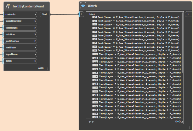
Task: Click the Watch node eye icon
Action: click(83, 6)
